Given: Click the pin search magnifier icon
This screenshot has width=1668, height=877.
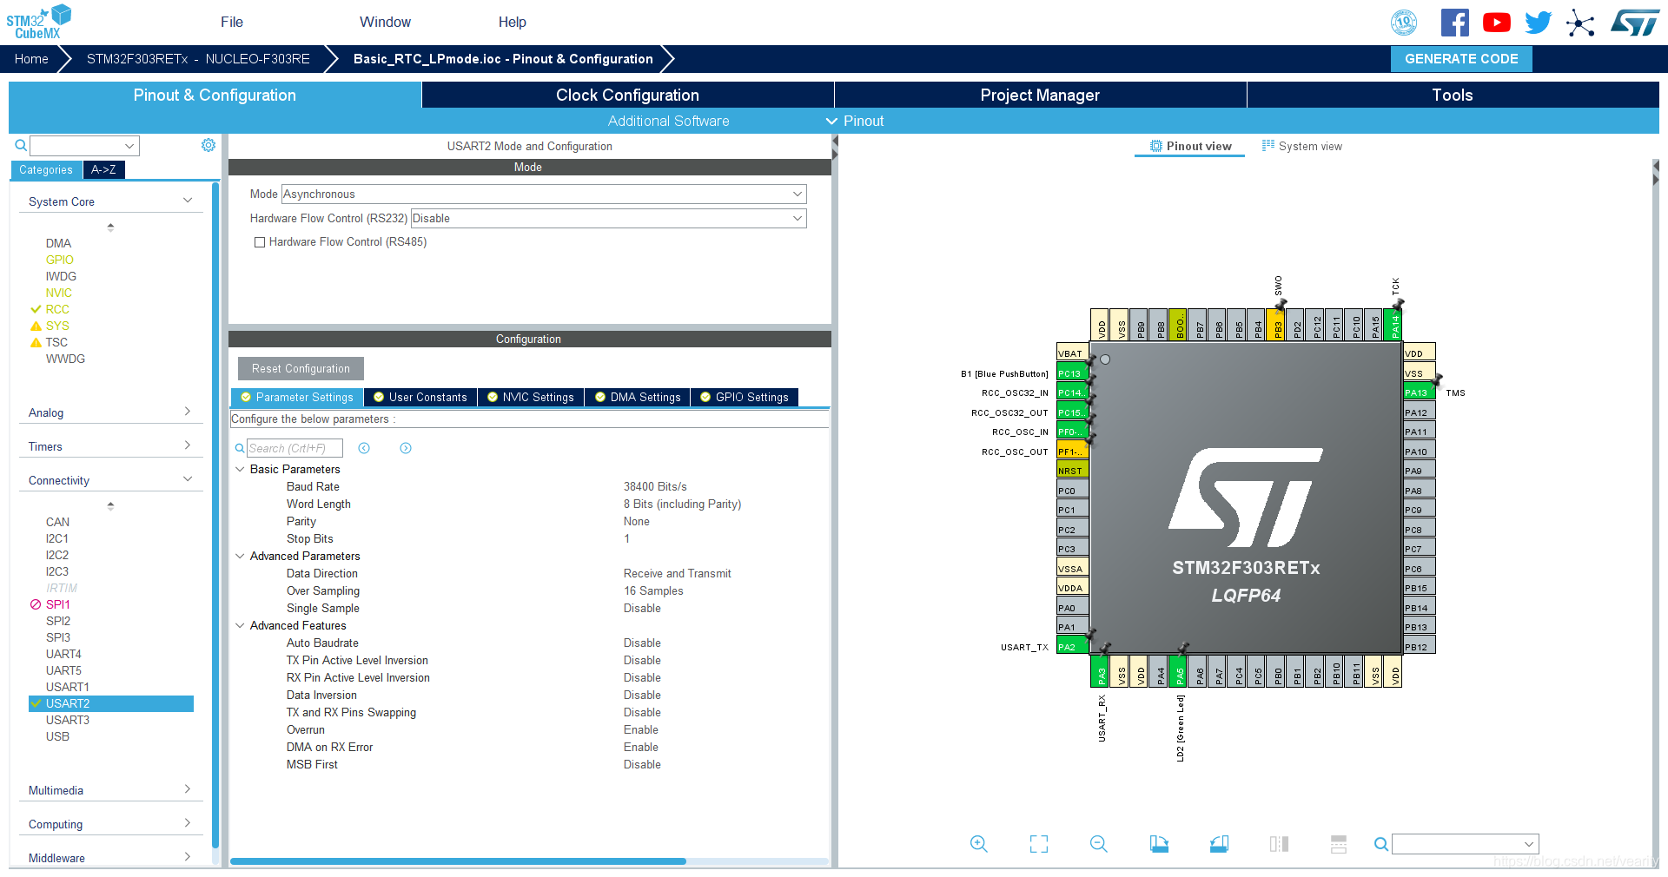Looking at the screenshot, I should pyautogui.click(x=1380, y=844).
